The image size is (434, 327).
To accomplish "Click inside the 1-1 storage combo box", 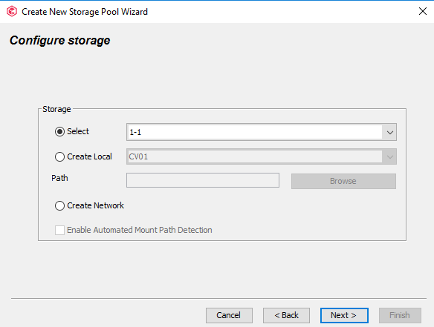I will click(262, 132).
